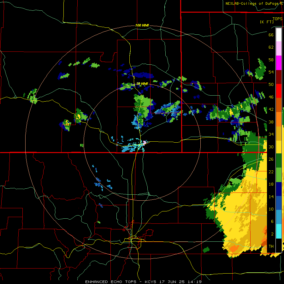Screen dimensions: 284x284
Task: Click the "38" legend scale value
Action: tap(271, 122)
